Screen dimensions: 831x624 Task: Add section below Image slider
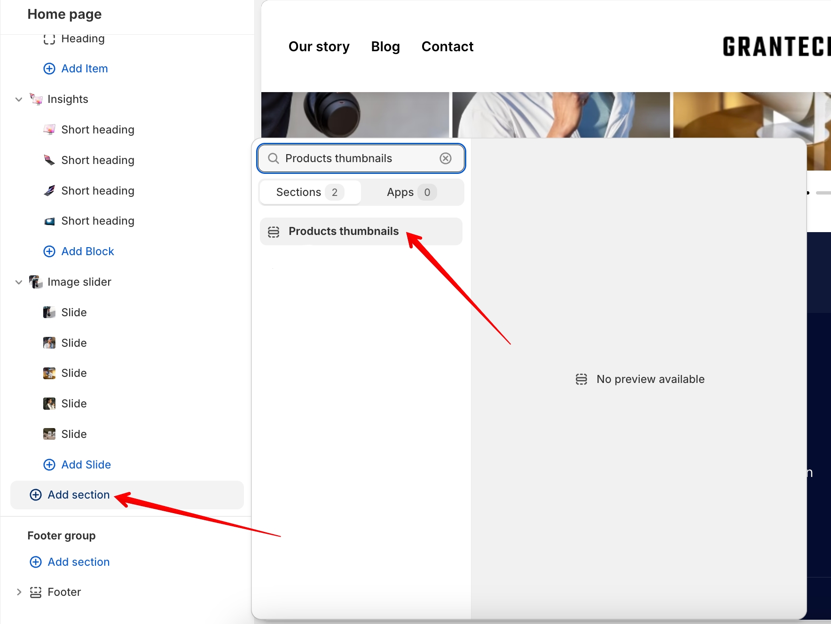point(79,495)
